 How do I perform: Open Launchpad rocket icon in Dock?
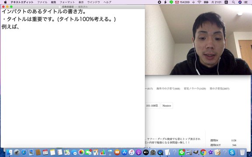[17, 152]
